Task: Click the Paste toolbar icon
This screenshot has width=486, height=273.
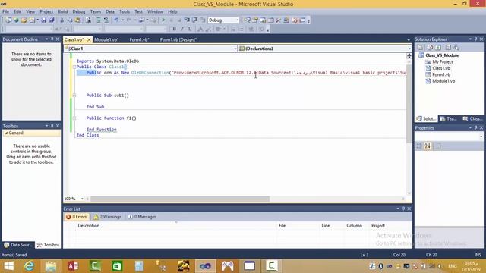Action: click(77, 20)
